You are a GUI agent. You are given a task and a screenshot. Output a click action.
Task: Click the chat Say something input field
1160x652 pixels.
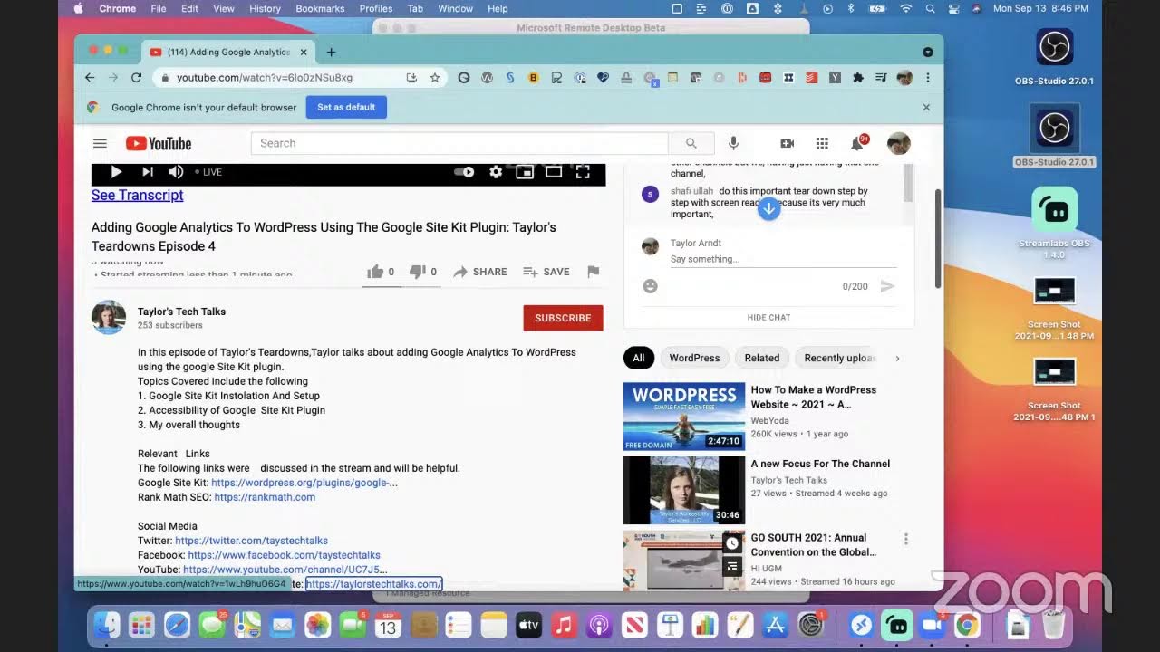point(783,259)
